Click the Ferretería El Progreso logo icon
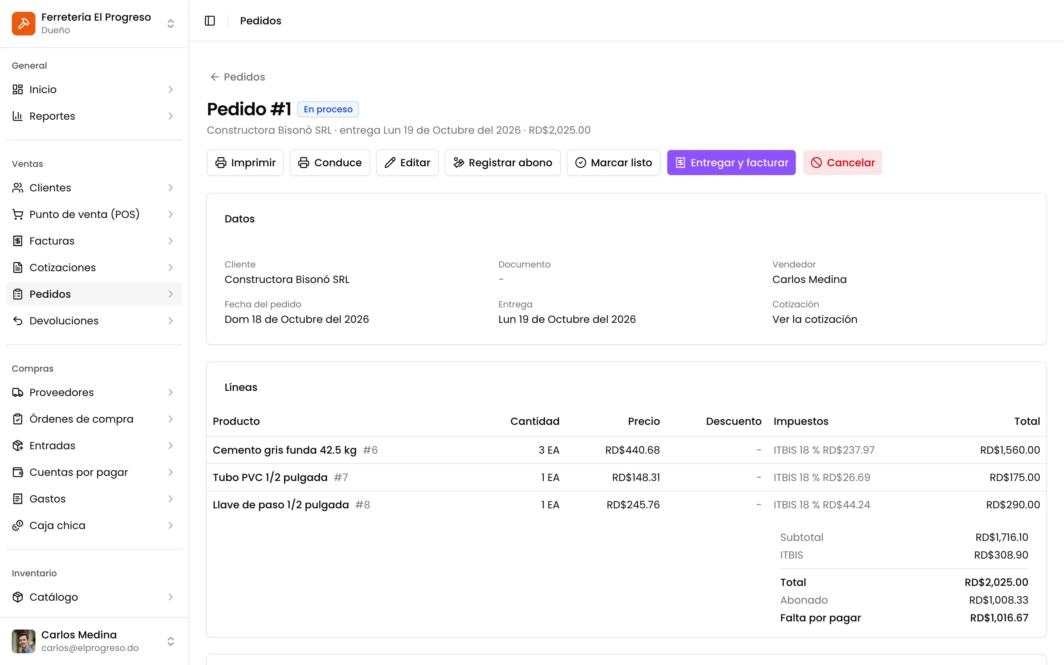Viewport: 1064px width, 665px height. (x=23, y=23)
